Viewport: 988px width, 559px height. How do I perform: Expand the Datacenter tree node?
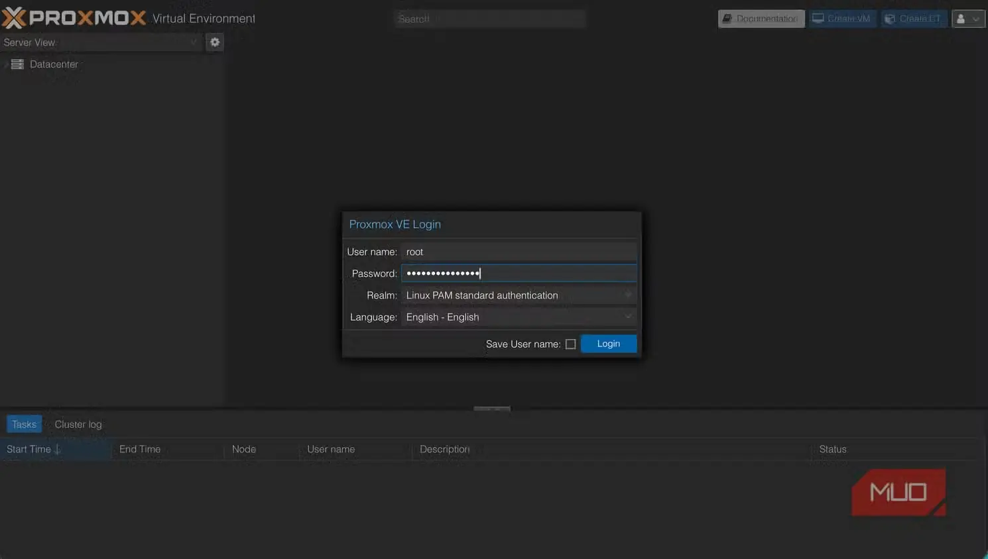point(6,64)
